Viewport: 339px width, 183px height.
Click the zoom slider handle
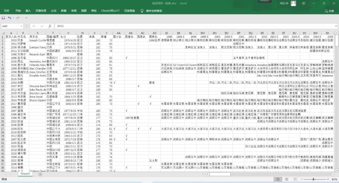313,179
